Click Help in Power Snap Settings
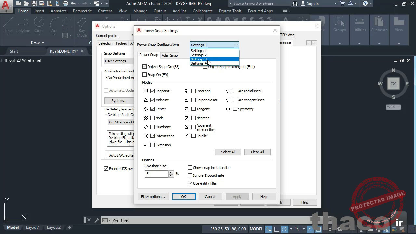This screenshot has width=416, height=234. pos(264,197)
